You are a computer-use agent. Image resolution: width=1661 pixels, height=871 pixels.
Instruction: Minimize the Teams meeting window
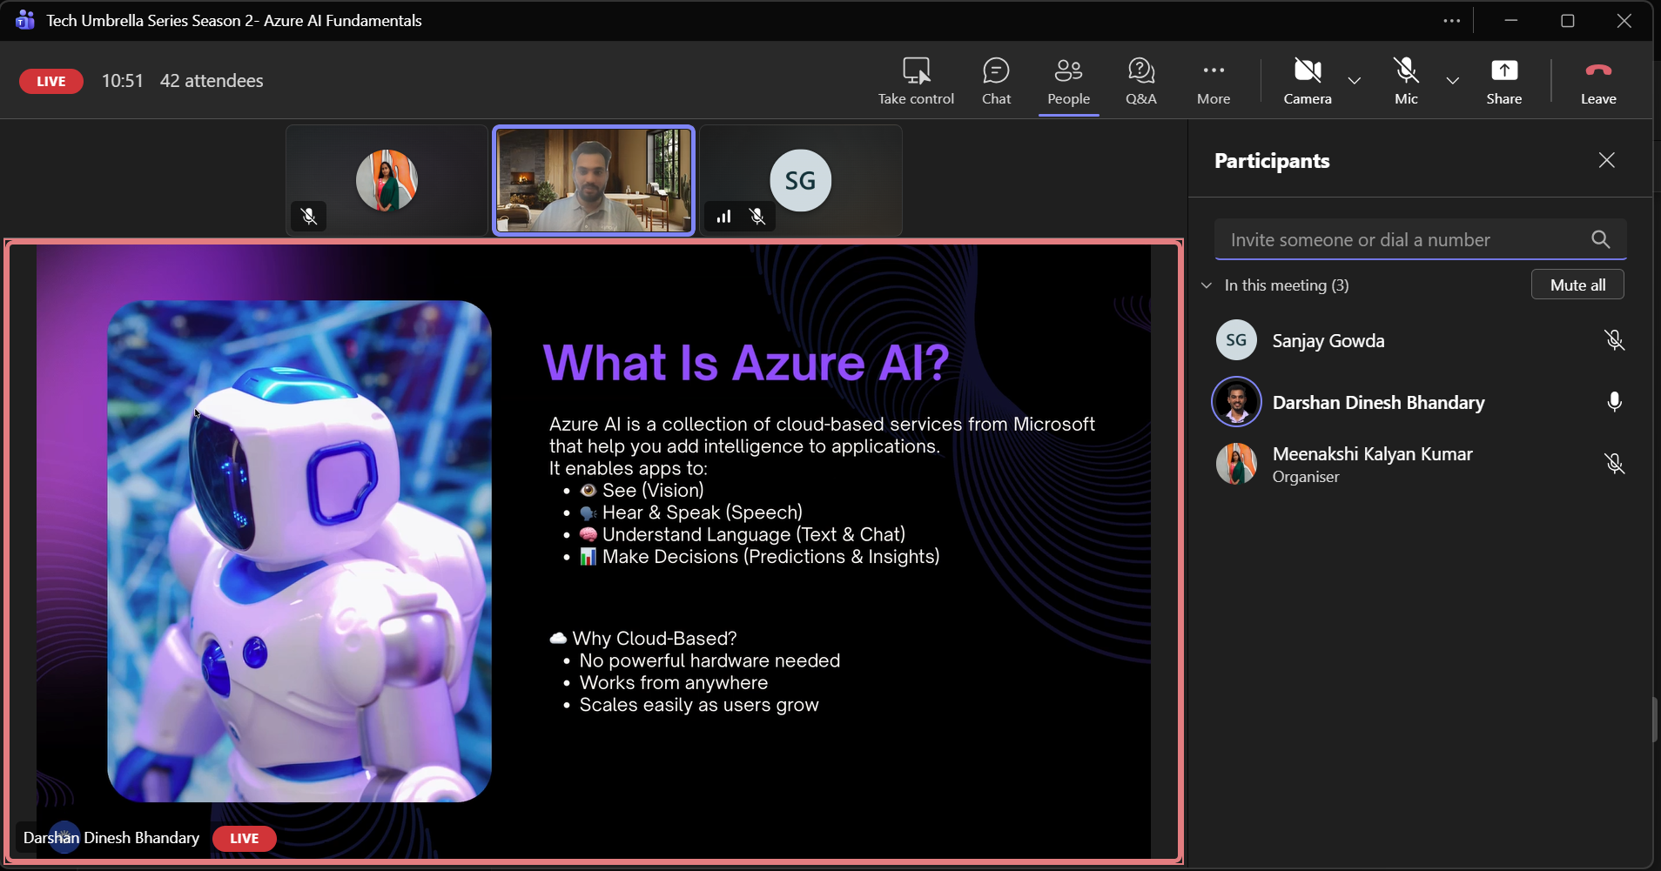point(1510,20)
